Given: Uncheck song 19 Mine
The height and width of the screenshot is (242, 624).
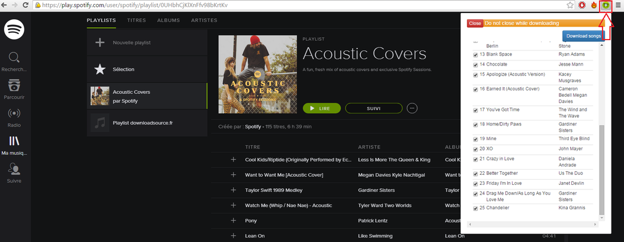Looking at the screenshot, I should click(475, 139).
